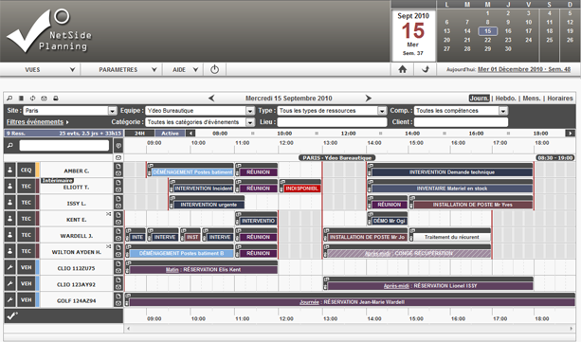Open the AIDE menu
This screenshot has height=342, width=581.
click(x=183, y=69)
